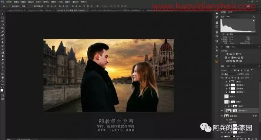This screenshot has width=261, height=140.
Task: Select the Rectangular Marquee tool
Action: [x=3, y=17]
